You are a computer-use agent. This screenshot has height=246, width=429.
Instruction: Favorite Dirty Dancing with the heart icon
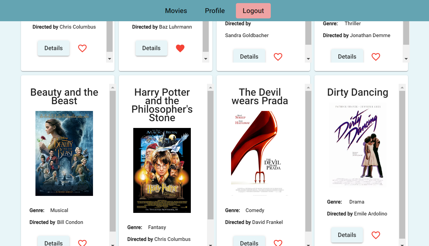(376, 235)
